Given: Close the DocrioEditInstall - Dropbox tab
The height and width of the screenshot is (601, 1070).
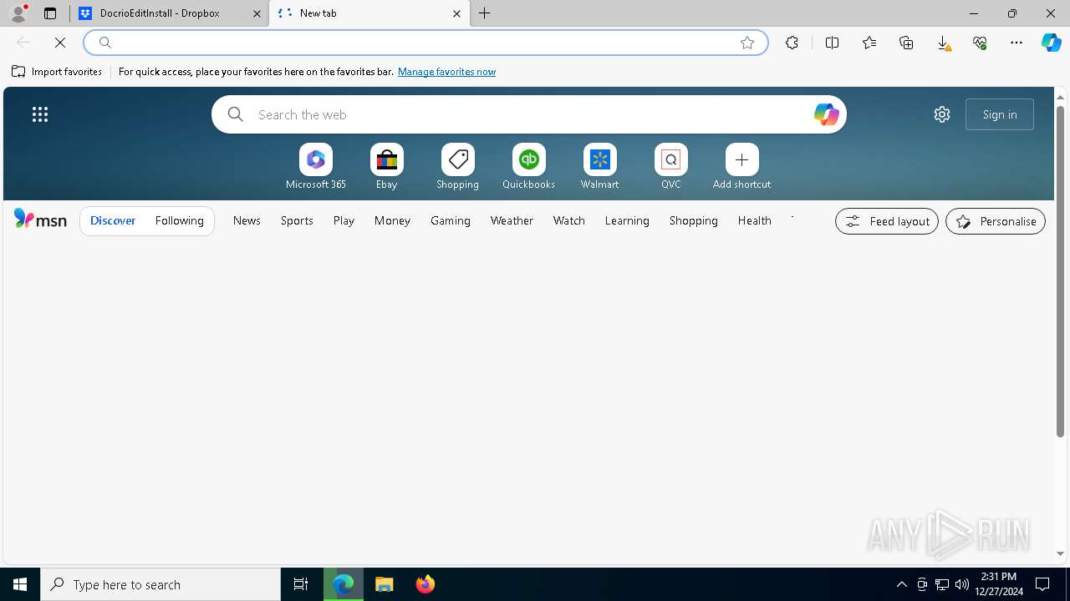Looking at the screenshot, I should (x=257, y=13).
